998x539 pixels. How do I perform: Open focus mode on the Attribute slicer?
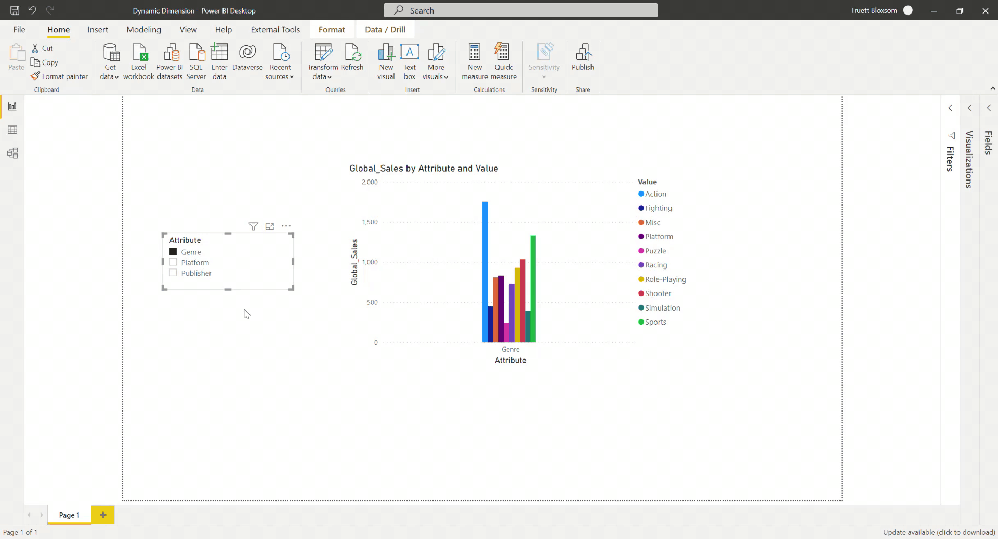269,226
